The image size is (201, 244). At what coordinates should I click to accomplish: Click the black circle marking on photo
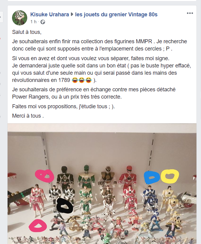point(65,206)
